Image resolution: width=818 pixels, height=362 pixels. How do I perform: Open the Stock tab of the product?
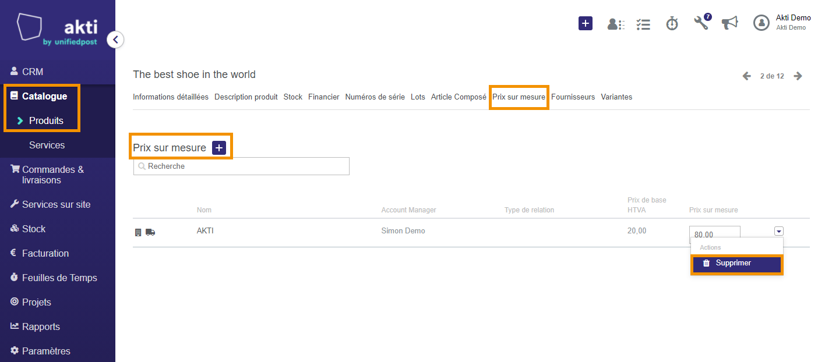(x=293, y=97)
